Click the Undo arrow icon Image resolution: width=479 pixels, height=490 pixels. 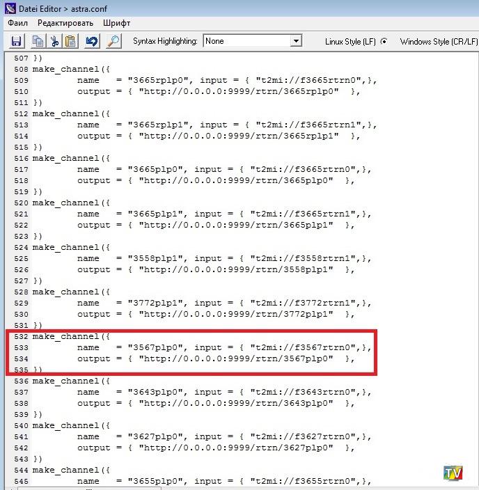click(92, 42)
